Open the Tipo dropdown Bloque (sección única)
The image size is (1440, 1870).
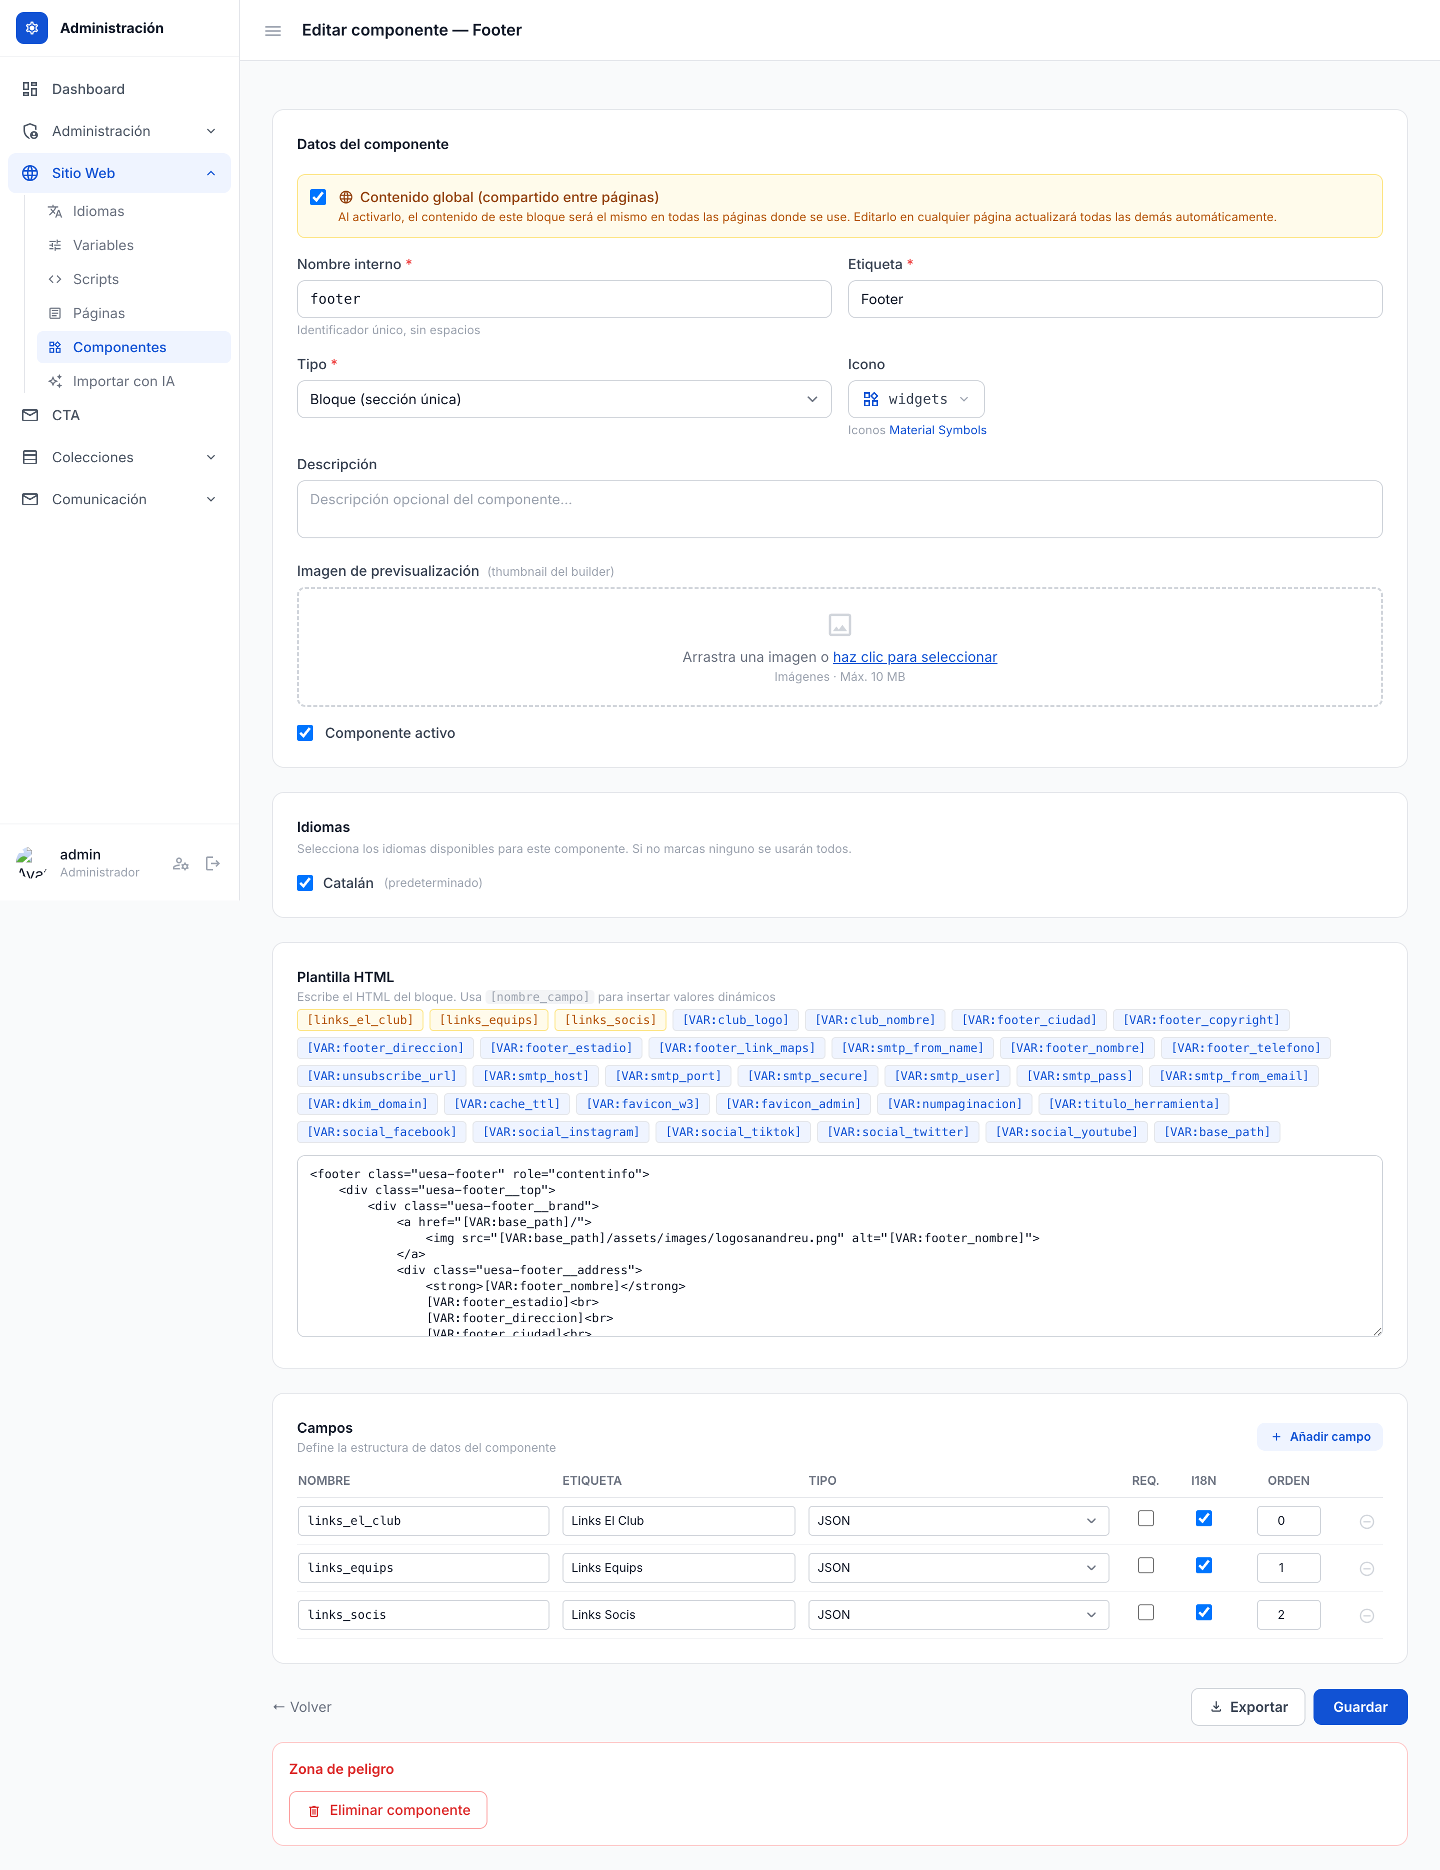click(x=564, y=400)
